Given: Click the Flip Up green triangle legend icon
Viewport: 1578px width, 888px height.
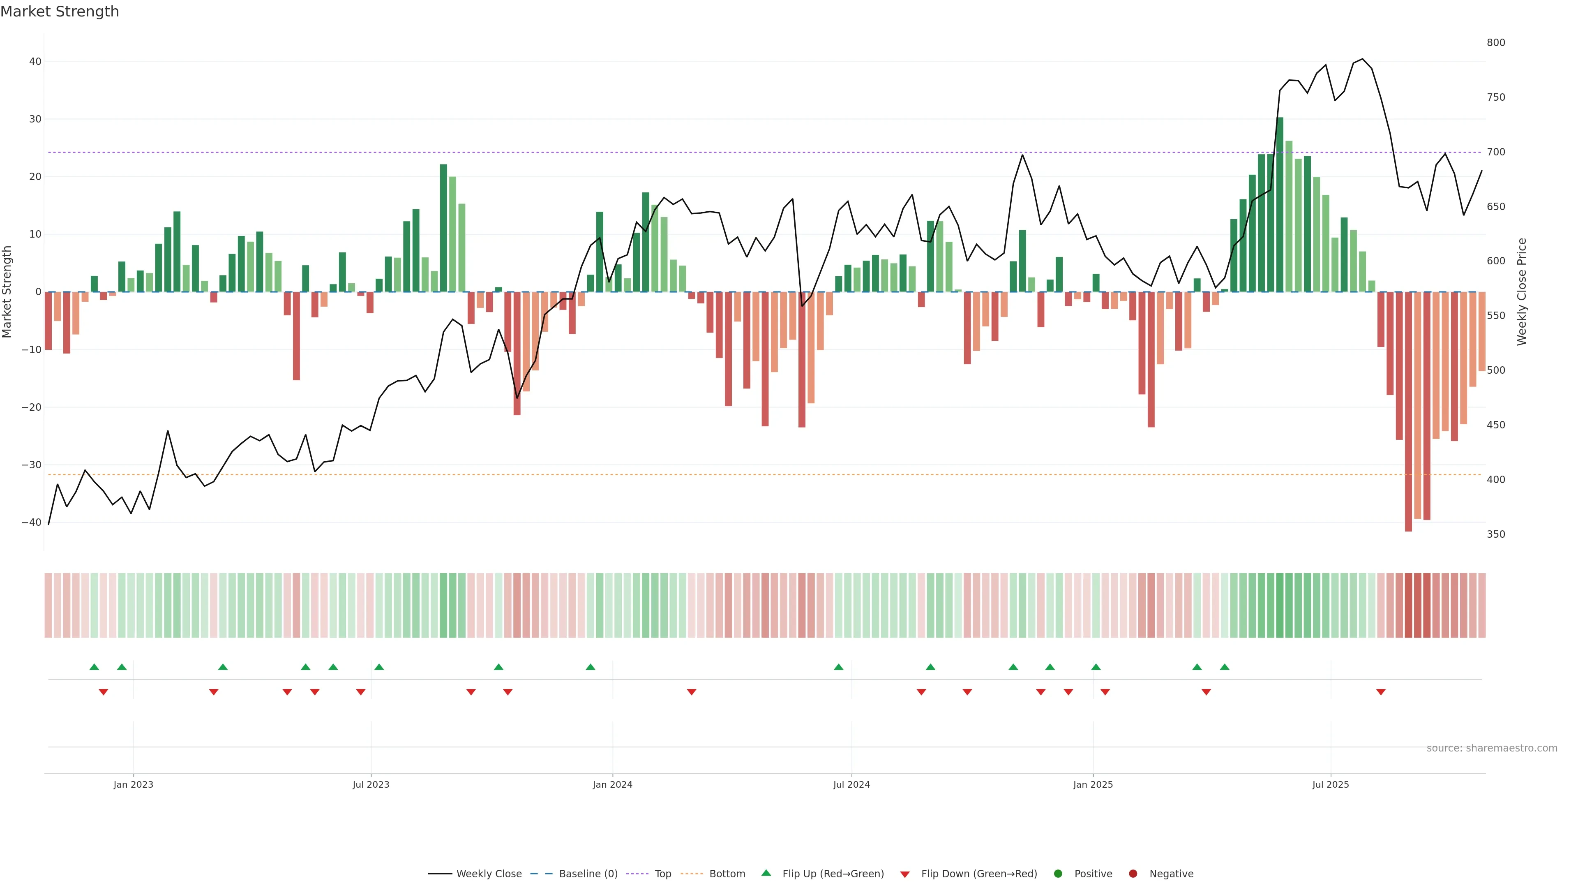Looking at the screenshot, I should (x=766, y=873).
